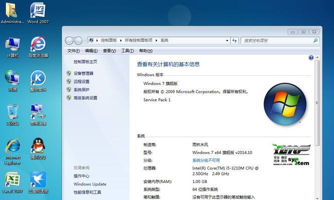Open the 宽带连接 desktop shortcut
This screenshot has height=200, width=334.
click(38, 115)
